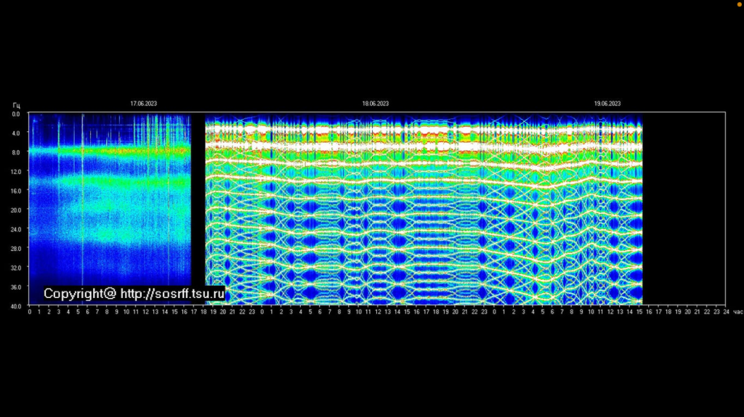Image resolution: width=744 pixels, height=417 pixels.
Task: Select the 0.0 frequency axis tick
Action: pos(16,114)
